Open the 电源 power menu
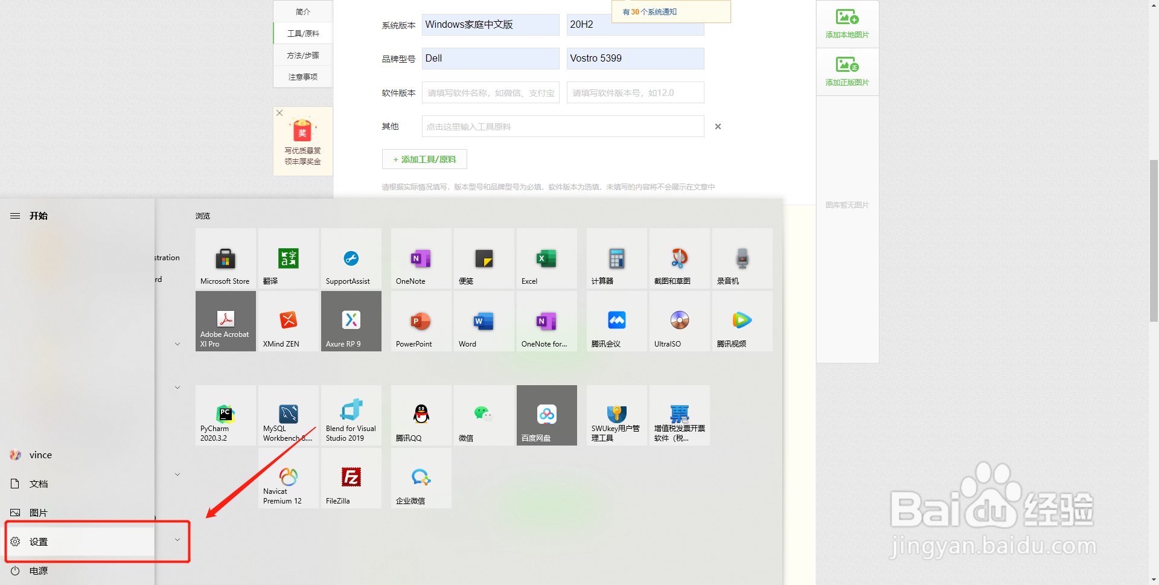The width and height of the screenshot is (1159, 585). [x=77, y=571]
